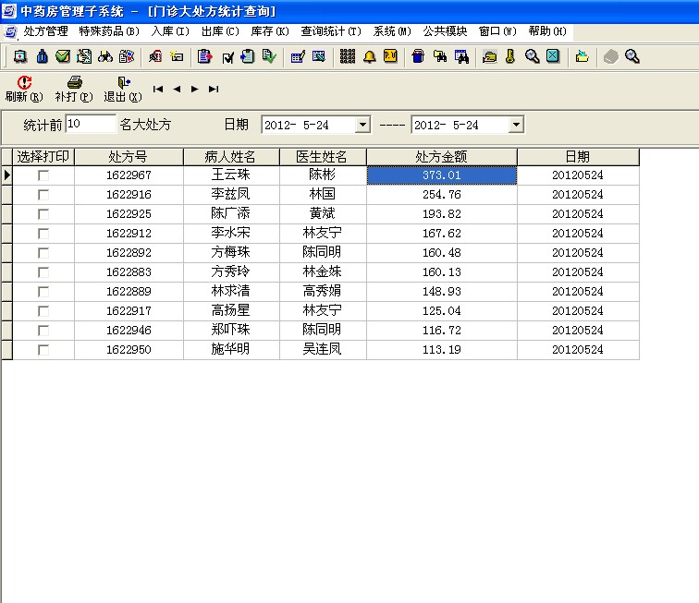Jump to first record navigation arrow

pos(158,89)
